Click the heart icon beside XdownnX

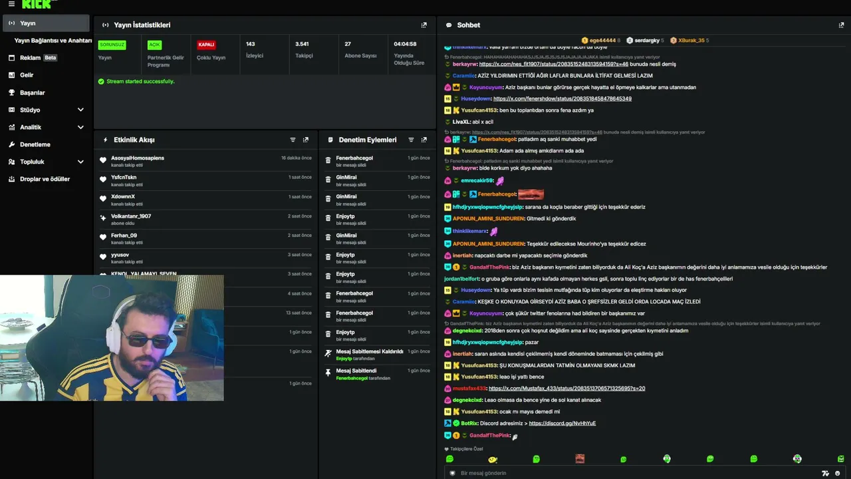103,199
